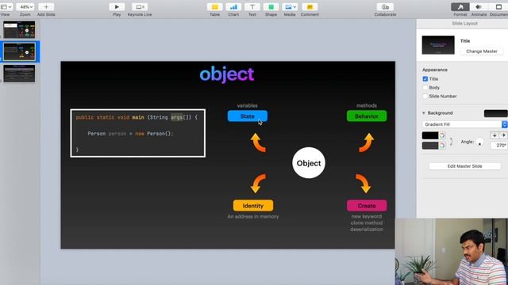This screenshot has width=508, height=285.
Task: Enable the Slide Number checkbox
Action: tap(425, 97)
